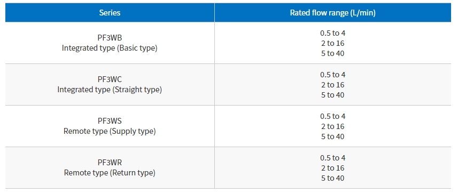Viewport: 458px width, 193px height.
Task: Select the PF3WS series name
Action: coord(110,121)
